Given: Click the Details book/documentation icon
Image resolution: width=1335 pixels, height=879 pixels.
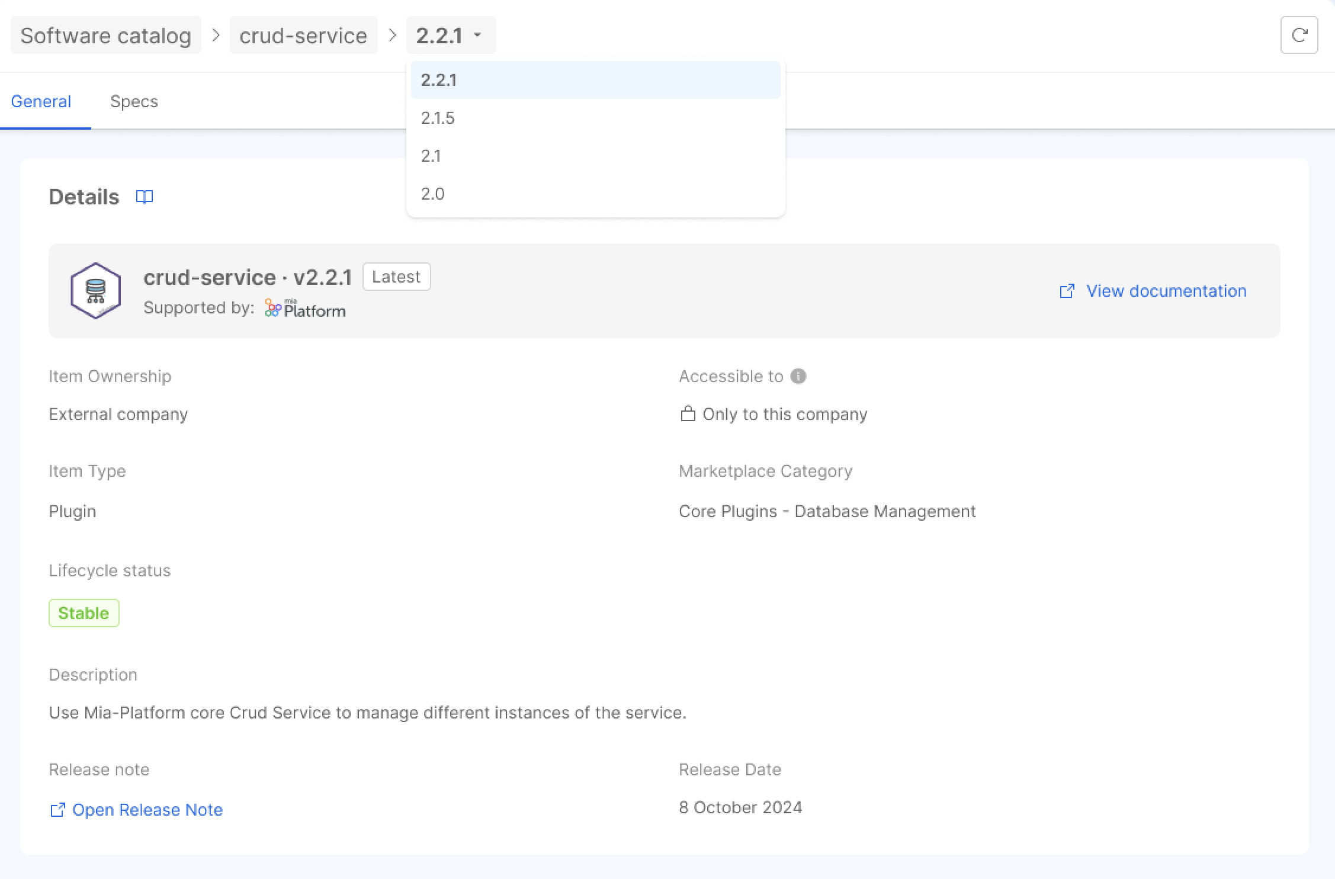Looking at the screenshot, I should (144, 196).
